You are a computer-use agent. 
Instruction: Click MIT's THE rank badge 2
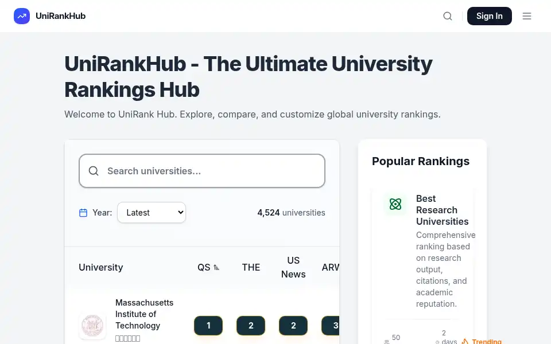click(251, 326)
